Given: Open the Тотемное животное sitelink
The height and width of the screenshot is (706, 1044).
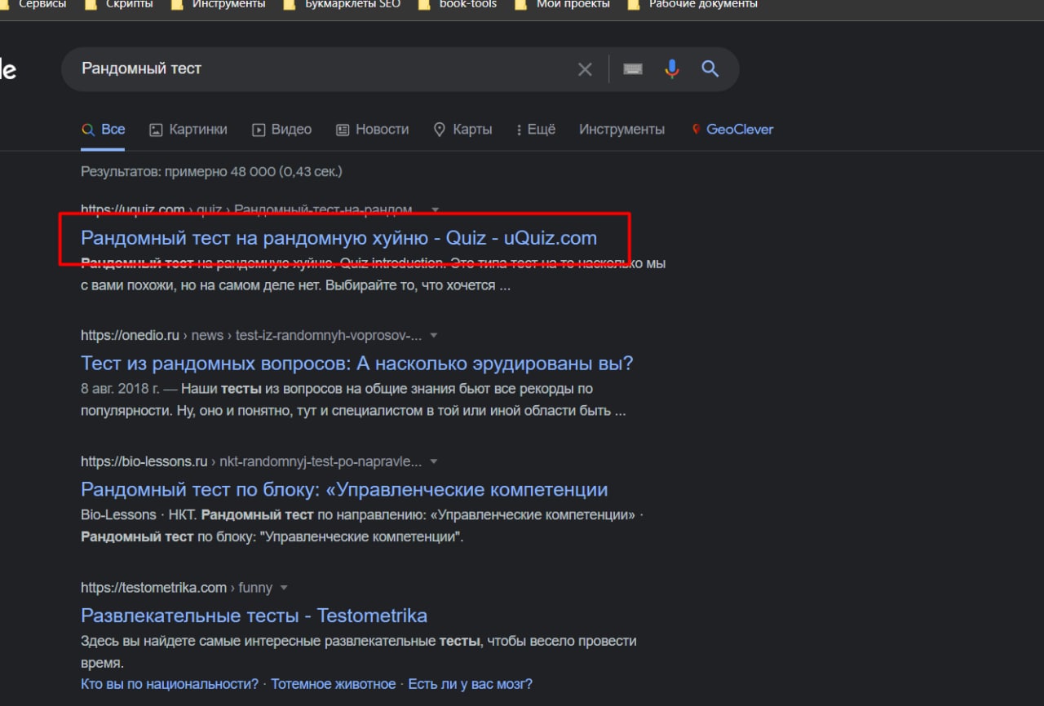Looking at the screenshot, I should point(334,684).
